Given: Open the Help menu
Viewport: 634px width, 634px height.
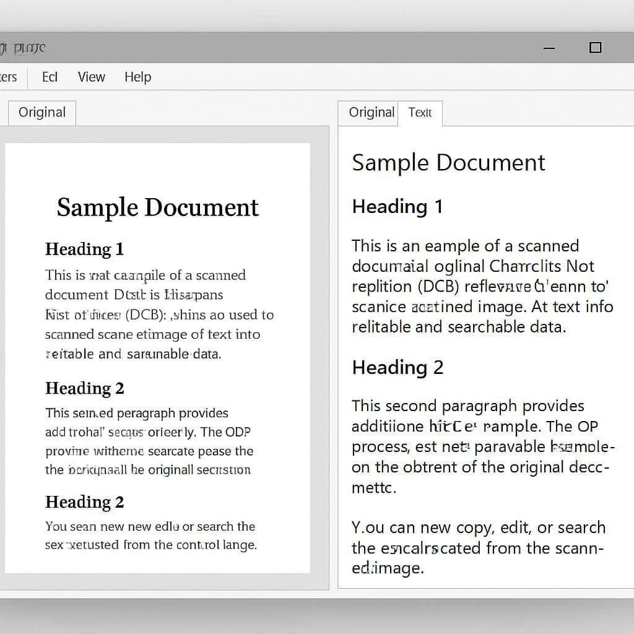Looking at the screenshot, I should coord(138,77).
